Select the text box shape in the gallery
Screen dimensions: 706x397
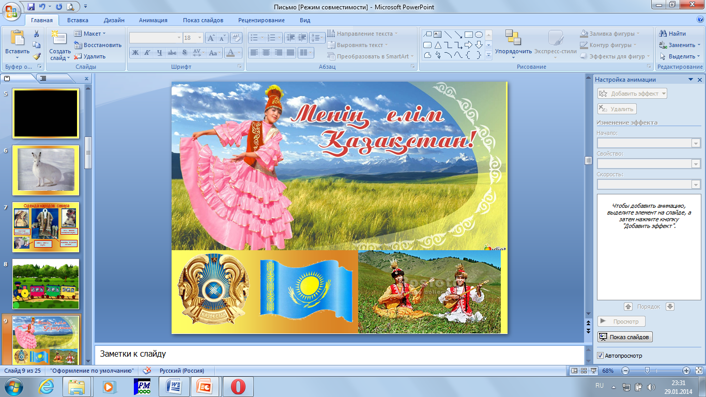point(438,35)
